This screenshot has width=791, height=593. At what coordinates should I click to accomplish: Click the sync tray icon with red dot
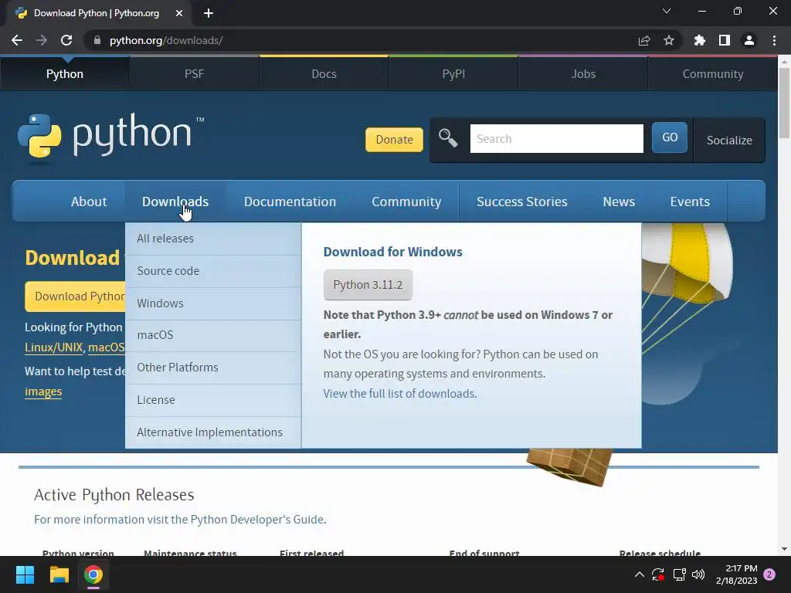click(x=658, y=574)
